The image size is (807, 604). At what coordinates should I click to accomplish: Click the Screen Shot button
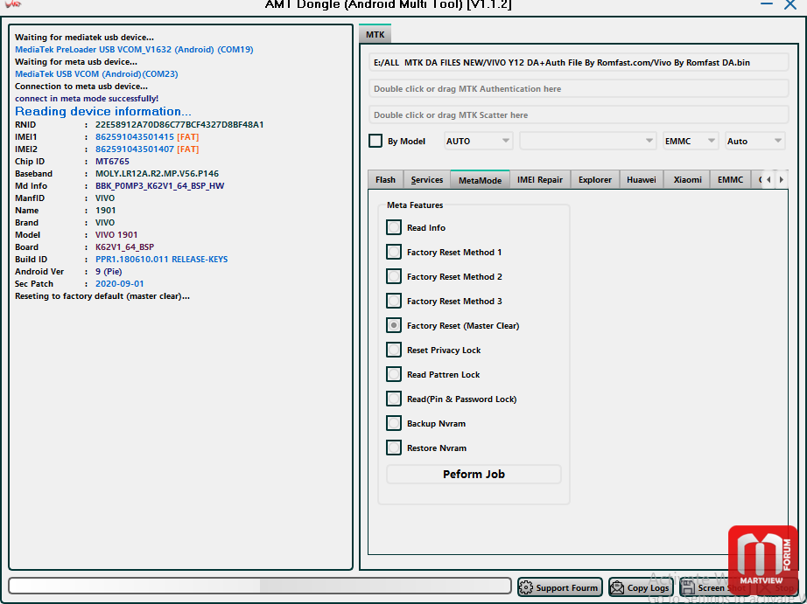click(715, 587)
